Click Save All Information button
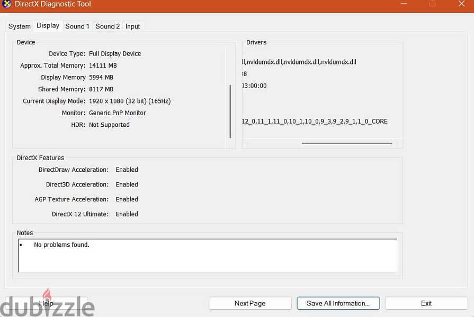 pos(338,303)
